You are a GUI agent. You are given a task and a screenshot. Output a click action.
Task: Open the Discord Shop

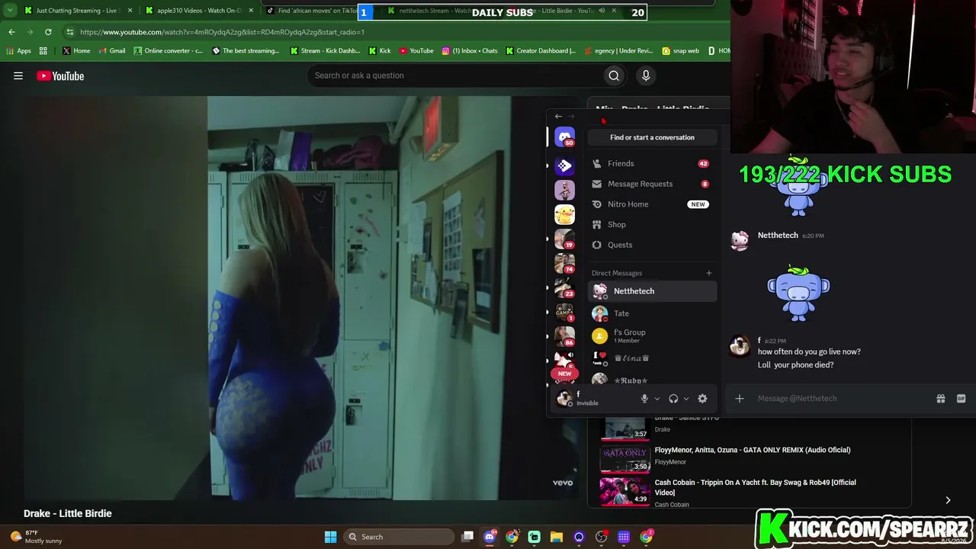click(652, 225)
